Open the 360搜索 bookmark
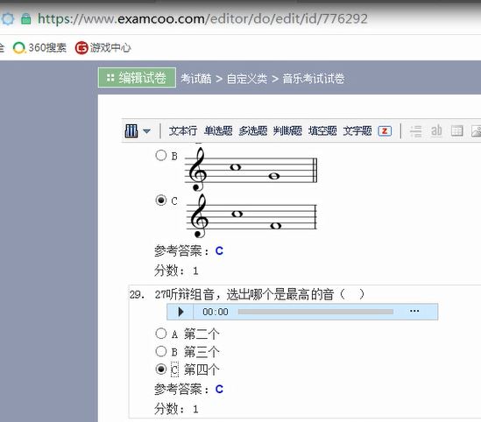The height and width of the screenshot is (422, 481). (40, 48)
